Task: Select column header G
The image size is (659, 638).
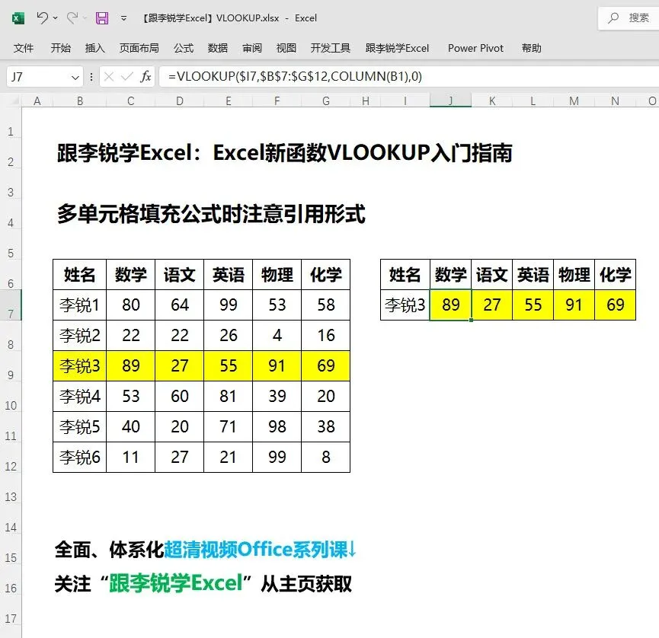Action: [x=326, y=100]
